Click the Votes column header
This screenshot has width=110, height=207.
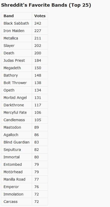pyautogui.click(x=40, y=16)
